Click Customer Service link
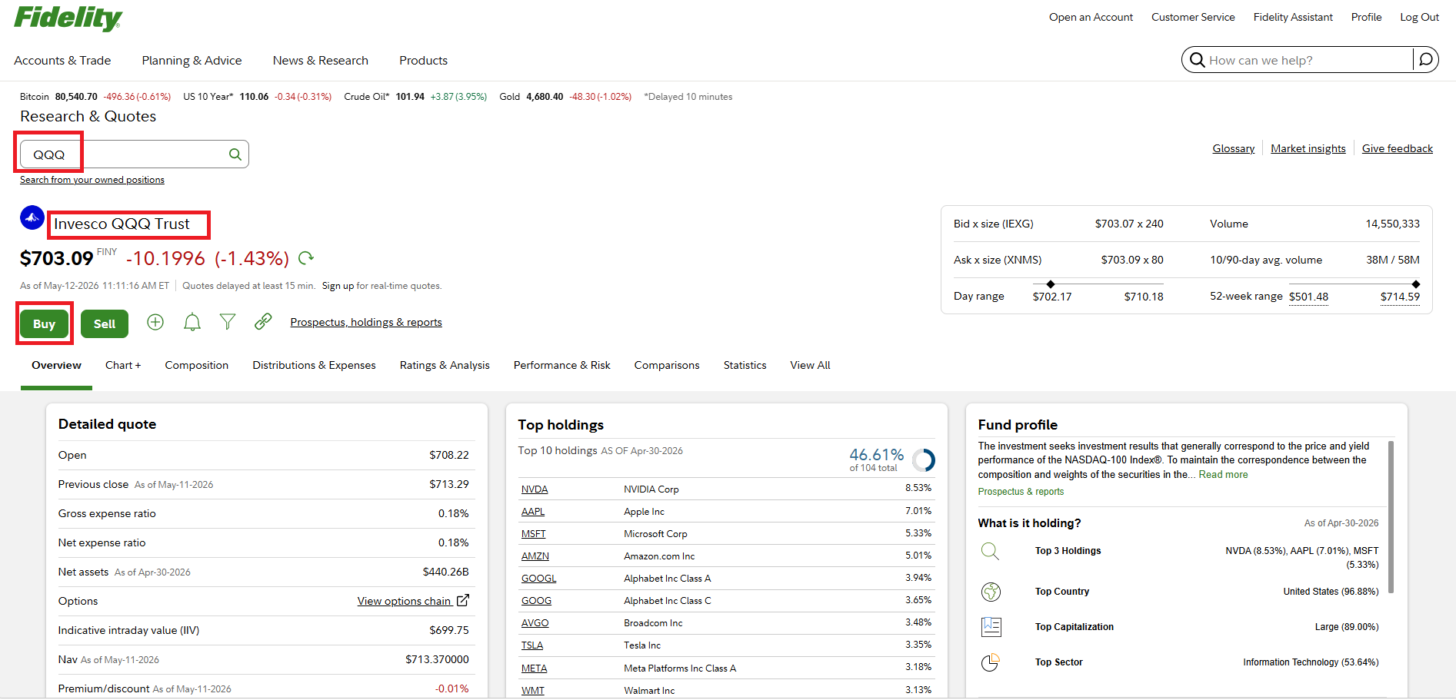Image resolution: width=1456 pixels, height=700 pixels. (1193, 17)
